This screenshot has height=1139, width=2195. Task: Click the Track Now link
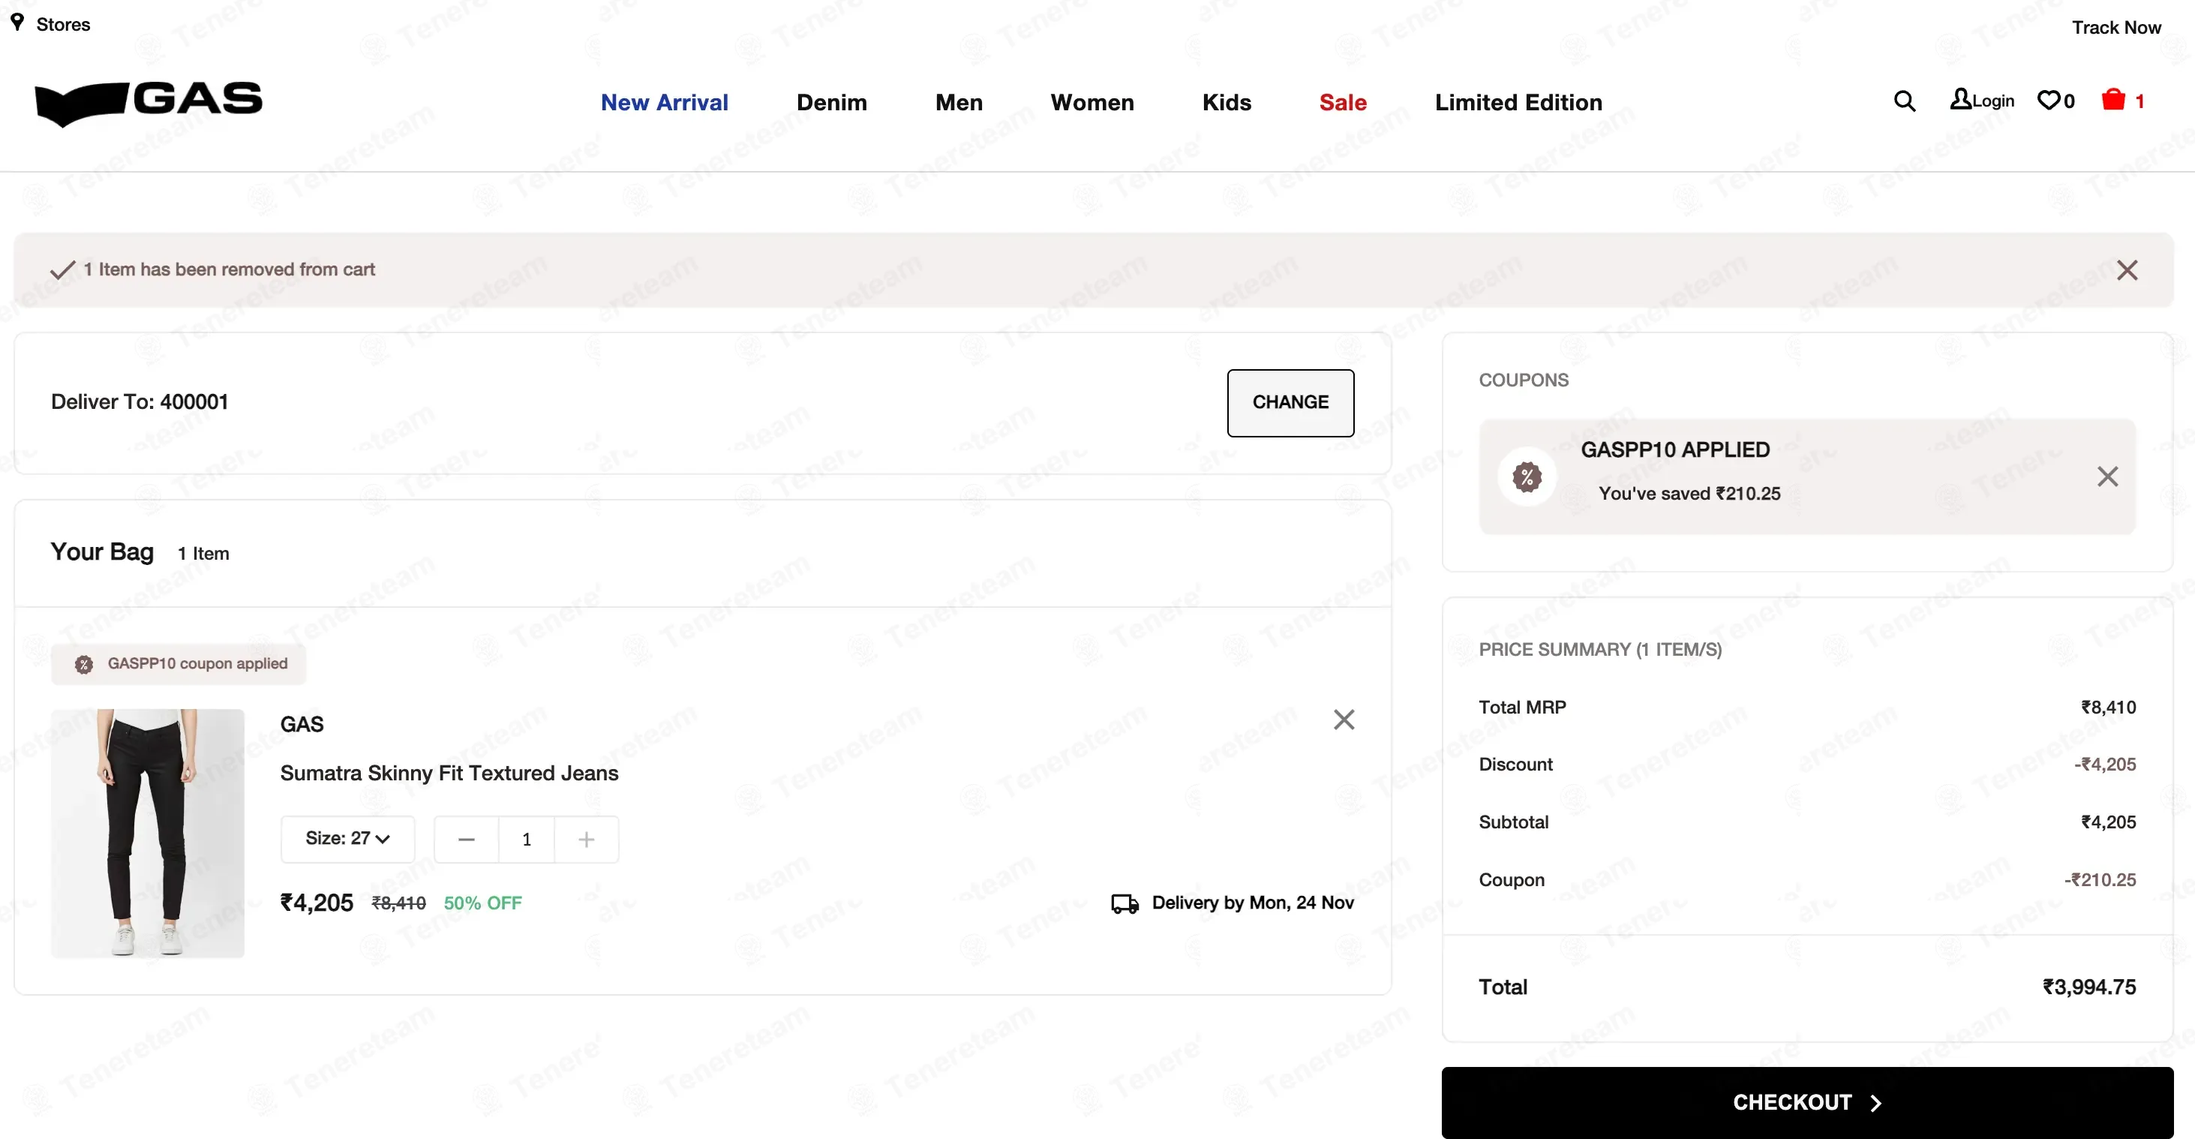(2115, 27)
